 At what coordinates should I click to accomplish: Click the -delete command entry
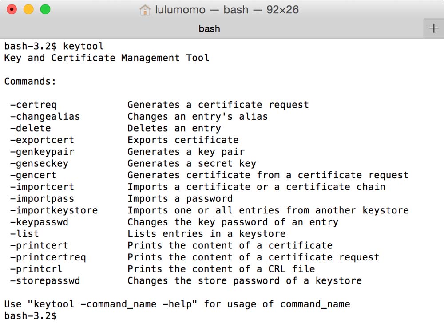point(30,129)
